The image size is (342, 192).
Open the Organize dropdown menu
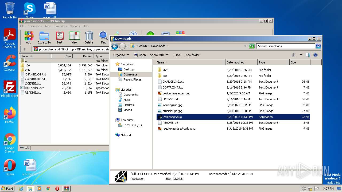[x=121, y=55]
